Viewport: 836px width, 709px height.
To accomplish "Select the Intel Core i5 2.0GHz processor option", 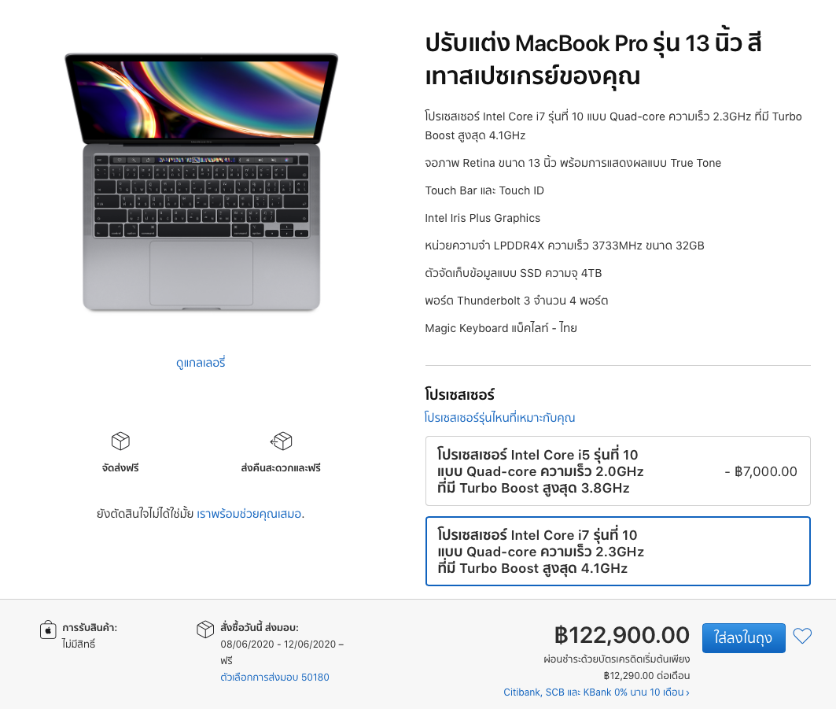I will tap(617, 471).
